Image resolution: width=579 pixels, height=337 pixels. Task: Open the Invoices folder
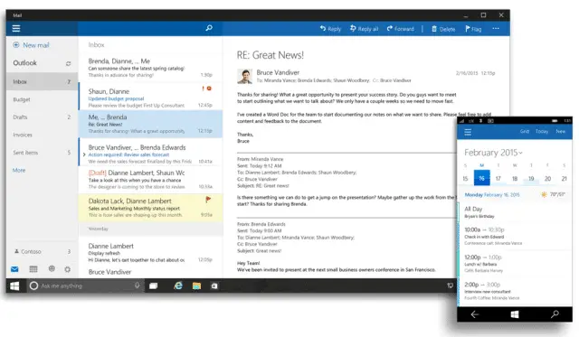pyautogui.click(x=42, y=135)
